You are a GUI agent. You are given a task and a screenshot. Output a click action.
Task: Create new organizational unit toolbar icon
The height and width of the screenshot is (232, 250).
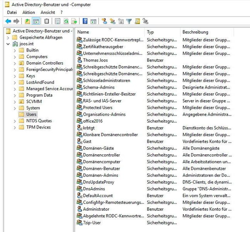pyautogui.click(x=121, y=21)
